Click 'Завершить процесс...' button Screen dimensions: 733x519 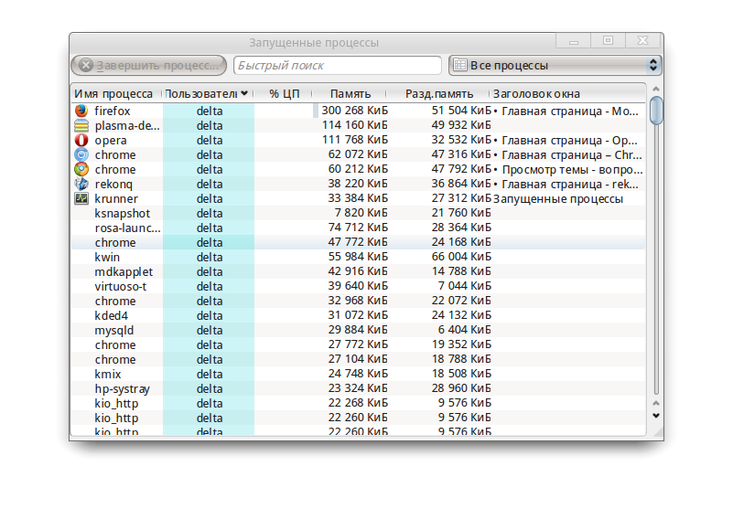(x=148, y=66)
